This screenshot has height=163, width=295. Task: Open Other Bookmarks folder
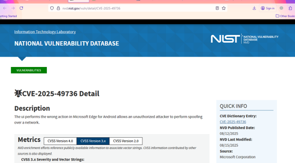point(285,16)
